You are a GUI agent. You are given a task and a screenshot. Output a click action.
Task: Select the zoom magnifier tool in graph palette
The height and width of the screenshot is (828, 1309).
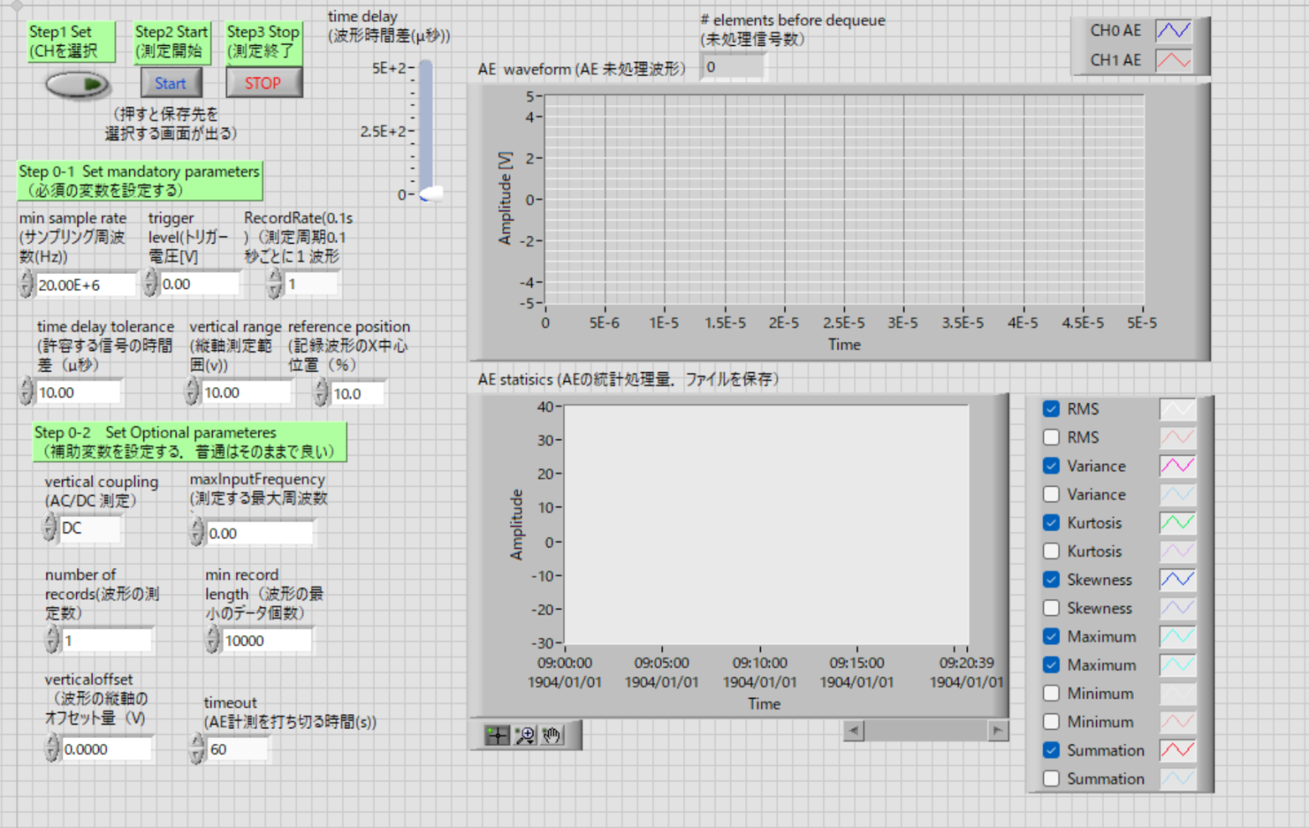[524, 735]
